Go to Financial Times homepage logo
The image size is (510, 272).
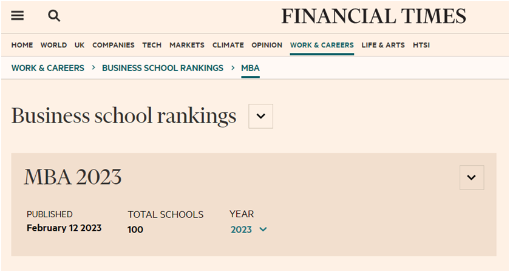373,16
